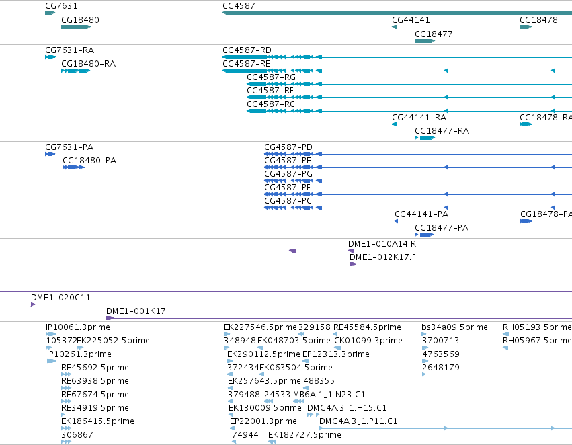The width and height of the screenshot is (572, 445).
Task: Select the CG4587 gene label
Action: [239, 6]
